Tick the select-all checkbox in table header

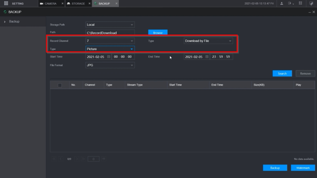(60, 85)
